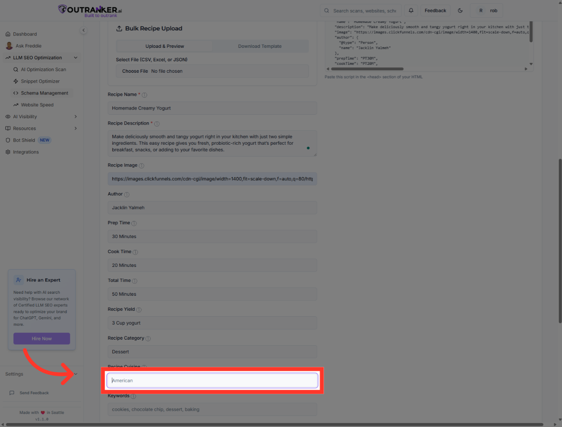Click the Cook Time info icon
Image resolution: width=562 pixels, height=427 pixels.
pyautogui.click(x=136, y=252)
